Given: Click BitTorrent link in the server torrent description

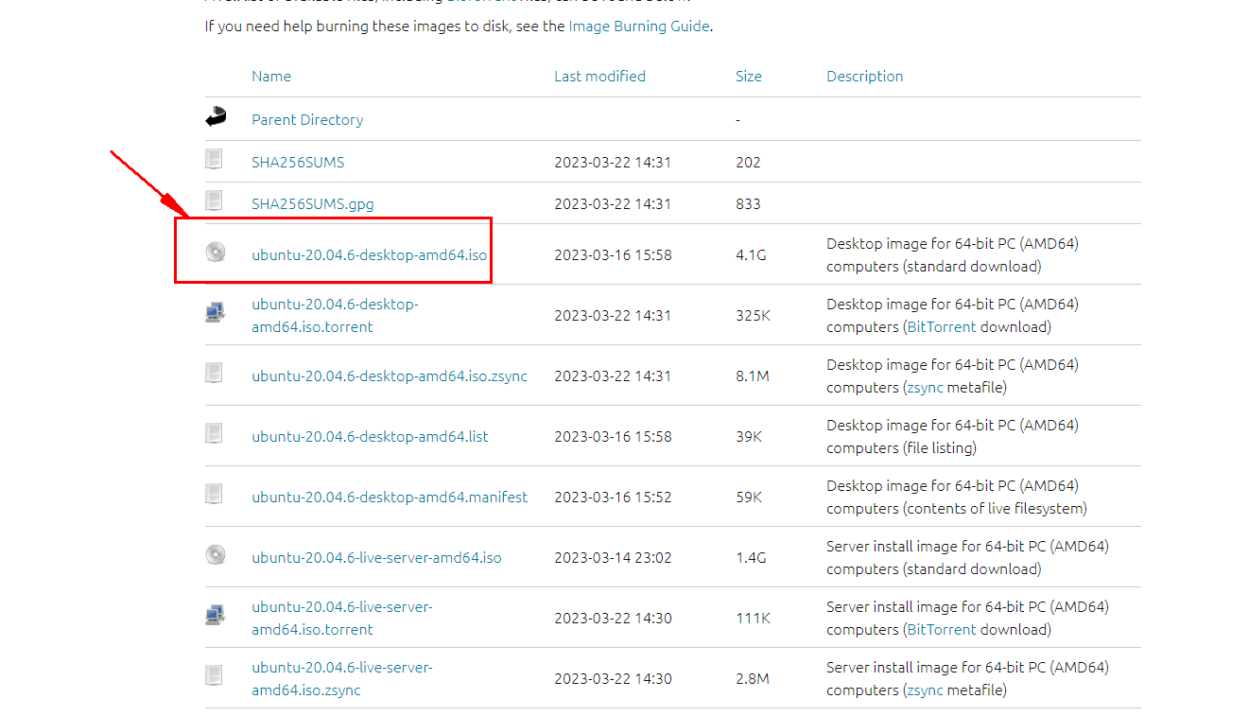Looking at the screenshot, I should pos(941,629).
